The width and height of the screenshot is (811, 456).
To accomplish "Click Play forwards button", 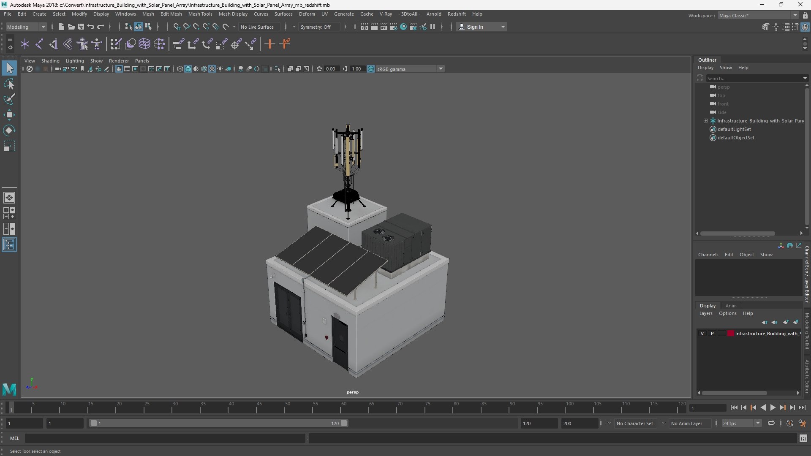I will (773, 407).
